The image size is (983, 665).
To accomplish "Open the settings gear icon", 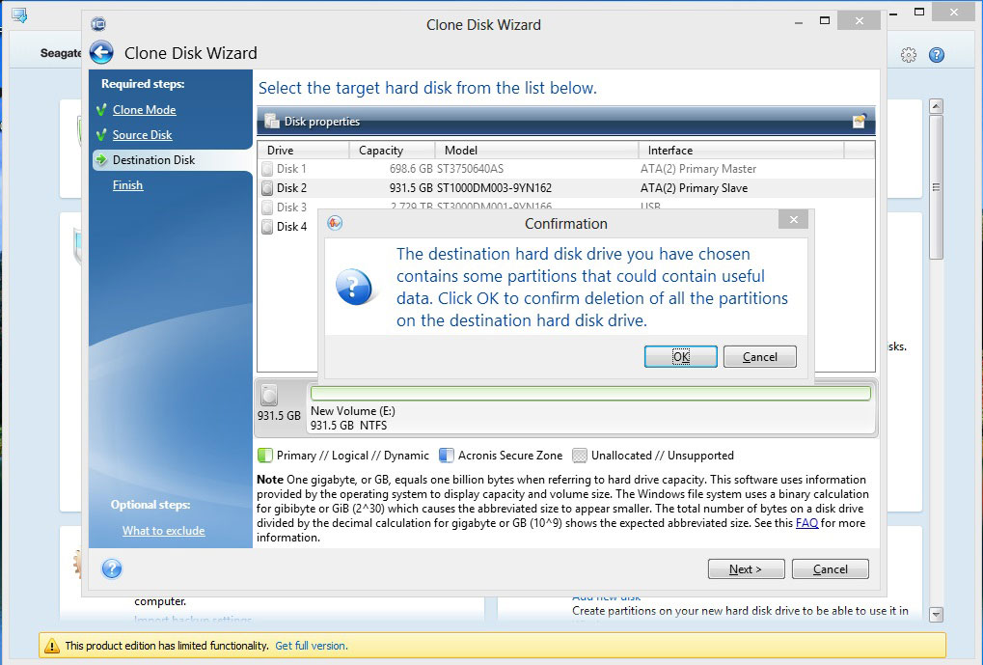I will tap(908, 55).
